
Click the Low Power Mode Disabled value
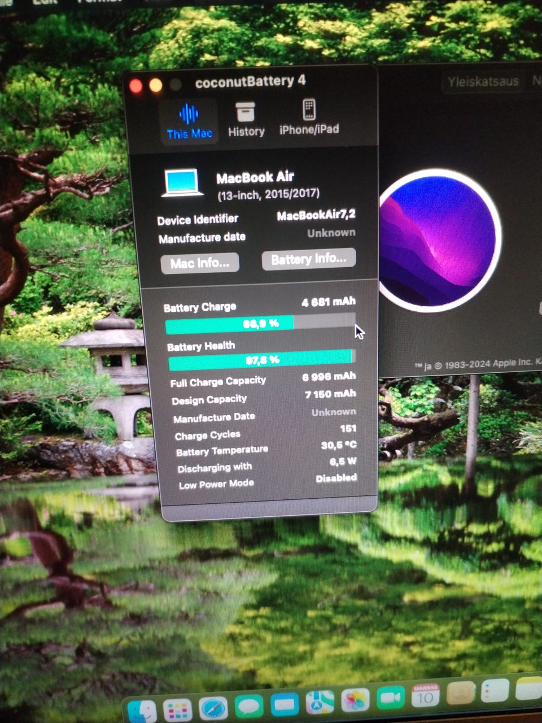(x=336, y=478)
